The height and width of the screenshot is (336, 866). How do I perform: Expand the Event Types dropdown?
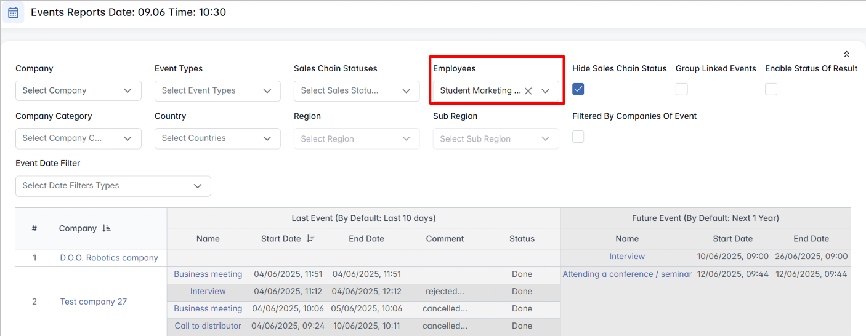pos(217,91)
